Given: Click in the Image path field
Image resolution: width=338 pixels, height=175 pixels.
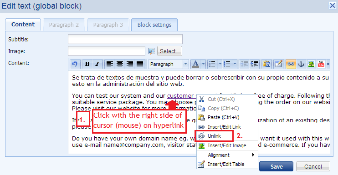Looking at the screenshot, I should click(107, 51).
